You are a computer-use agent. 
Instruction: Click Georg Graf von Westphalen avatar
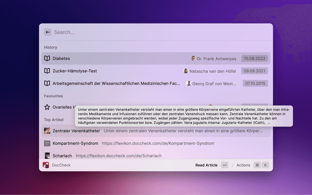pyautogui.click(x=189, y=83)
